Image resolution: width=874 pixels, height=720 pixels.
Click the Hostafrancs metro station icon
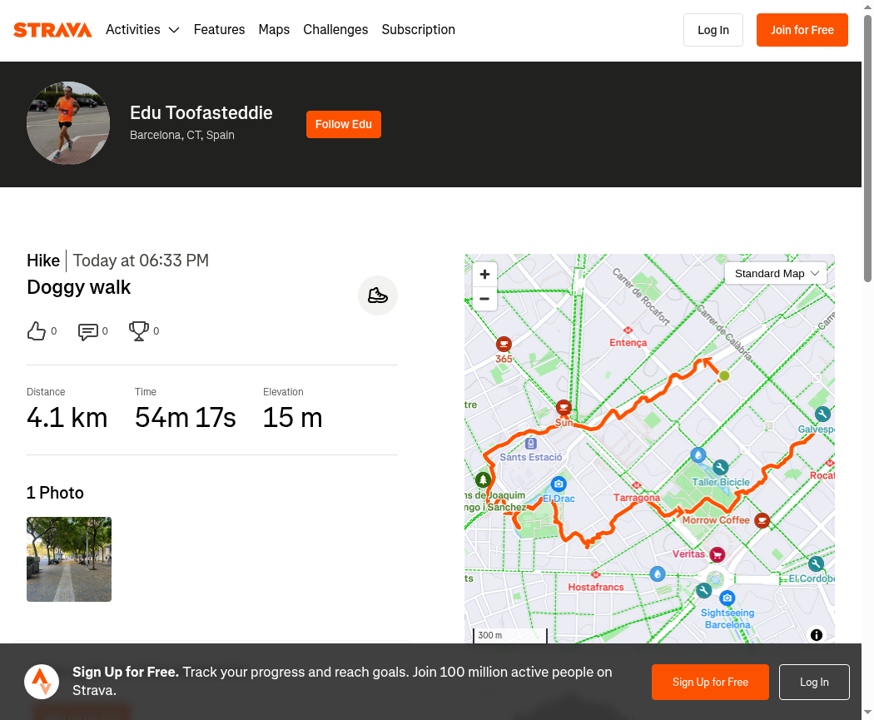tap(596, 574)
